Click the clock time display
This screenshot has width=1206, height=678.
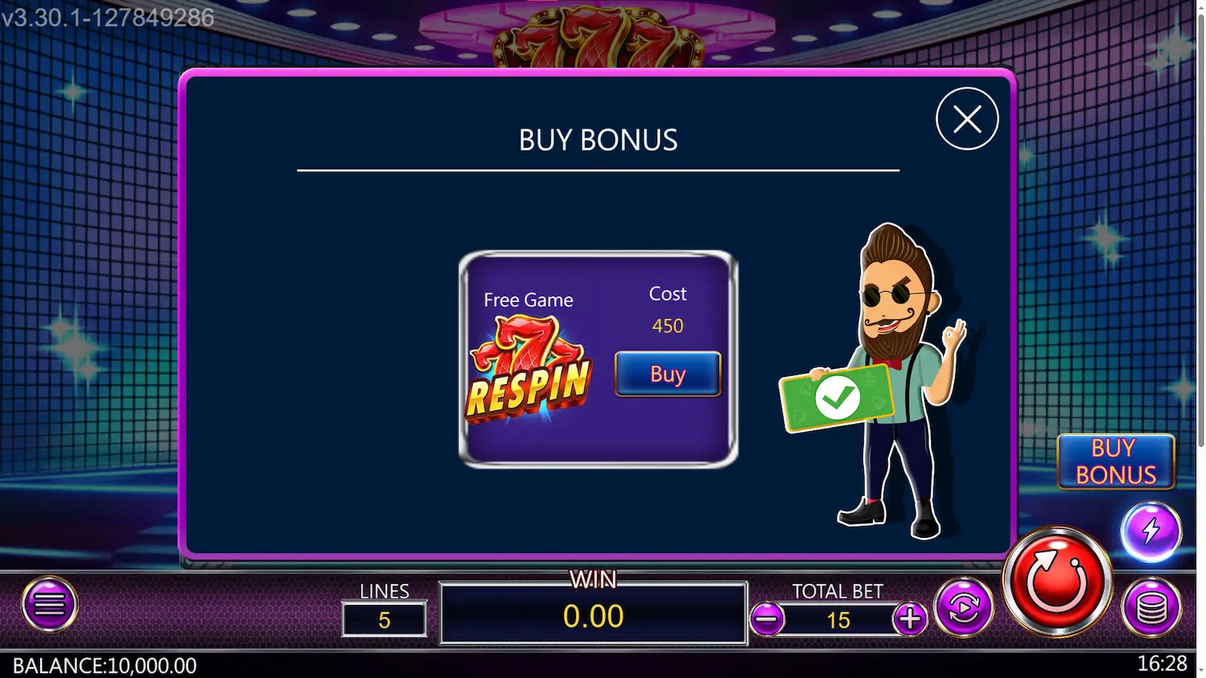pos(1162,664)
